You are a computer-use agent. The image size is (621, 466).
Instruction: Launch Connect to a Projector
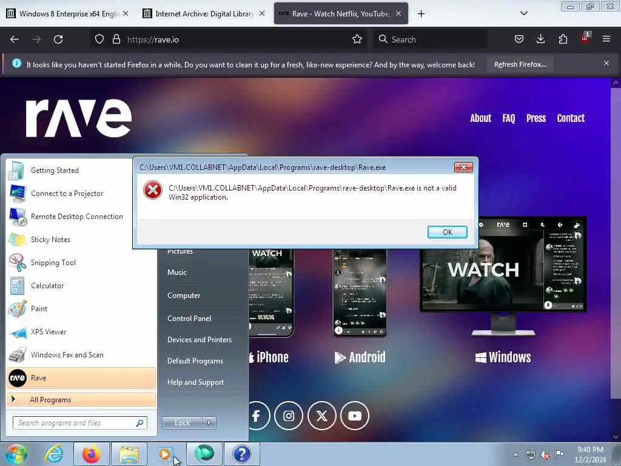(81, 194)
